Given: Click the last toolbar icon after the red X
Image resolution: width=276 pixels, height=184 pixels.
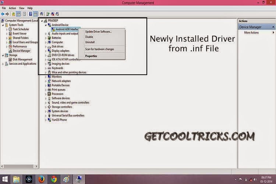Looking at the screenshot, I should [x=57, y=14].
